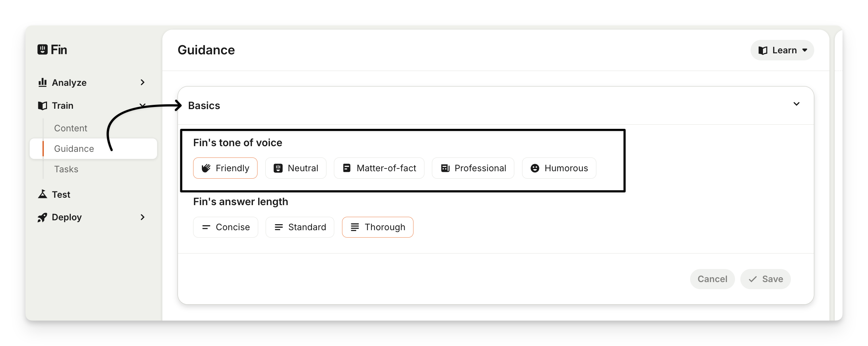The image size is (868, 346).
Task: Open the Learn dropdown
Action: click(x=782, y=50)
